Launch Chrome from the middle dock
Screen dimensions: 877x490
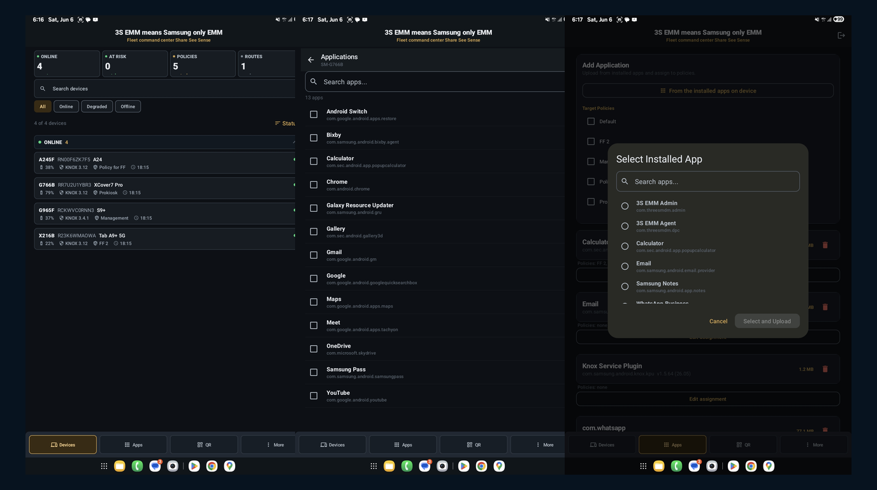(481, 466)
